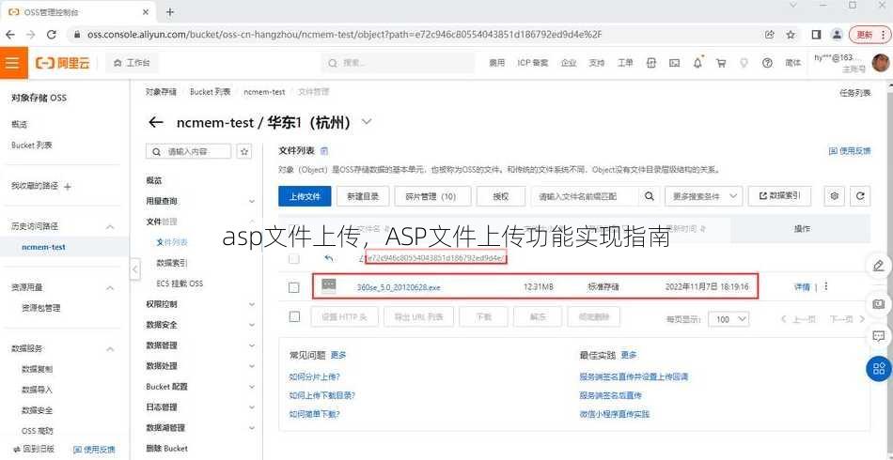Click the 新建目录 button
The image size is (893, 460).
[362, 196]
